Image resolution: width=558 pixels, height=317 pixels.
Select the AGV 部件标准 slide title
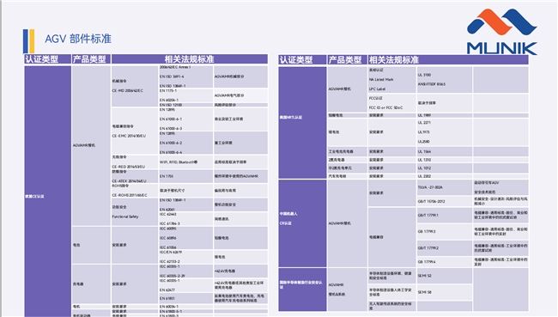(x=78, y=39)
